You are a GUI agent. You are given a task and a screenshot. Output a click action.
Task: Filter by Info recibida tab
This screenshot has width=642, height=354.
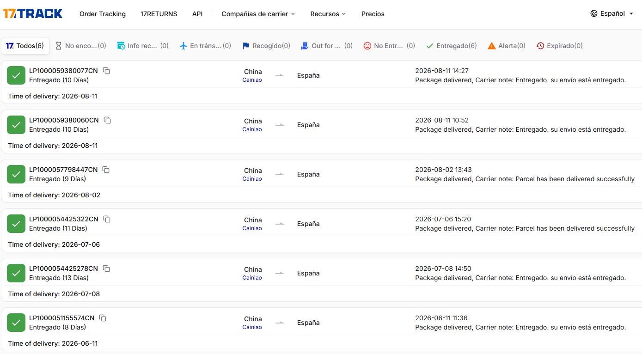coord(143,46)
